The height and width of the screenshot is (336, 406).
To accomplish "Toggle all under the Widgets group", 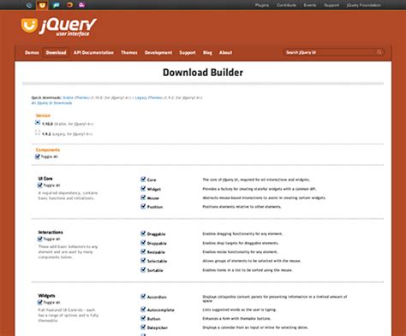I will point(39,303).
